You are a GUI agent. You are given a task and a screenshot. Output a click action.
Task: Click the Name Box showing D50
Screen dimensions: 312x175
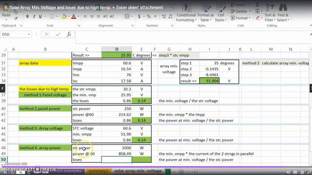click(16, 35)
